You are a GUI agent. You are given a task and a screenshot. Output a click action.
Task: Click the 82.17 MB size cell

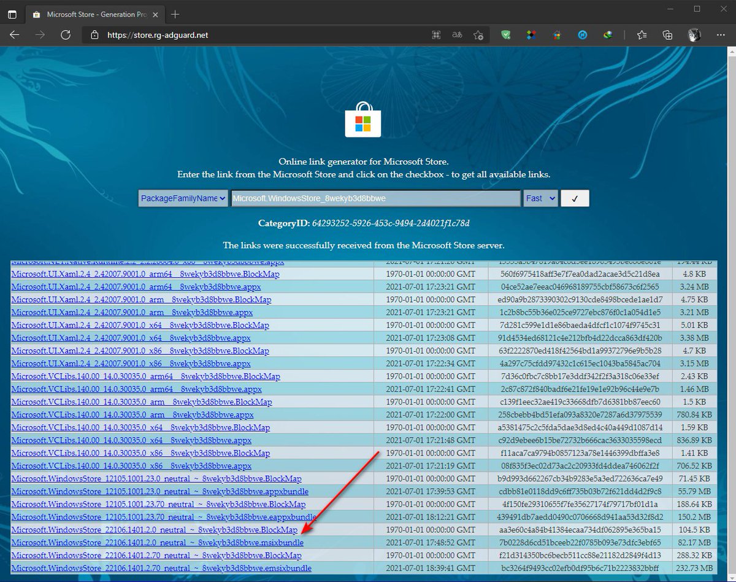coord(694,543)
